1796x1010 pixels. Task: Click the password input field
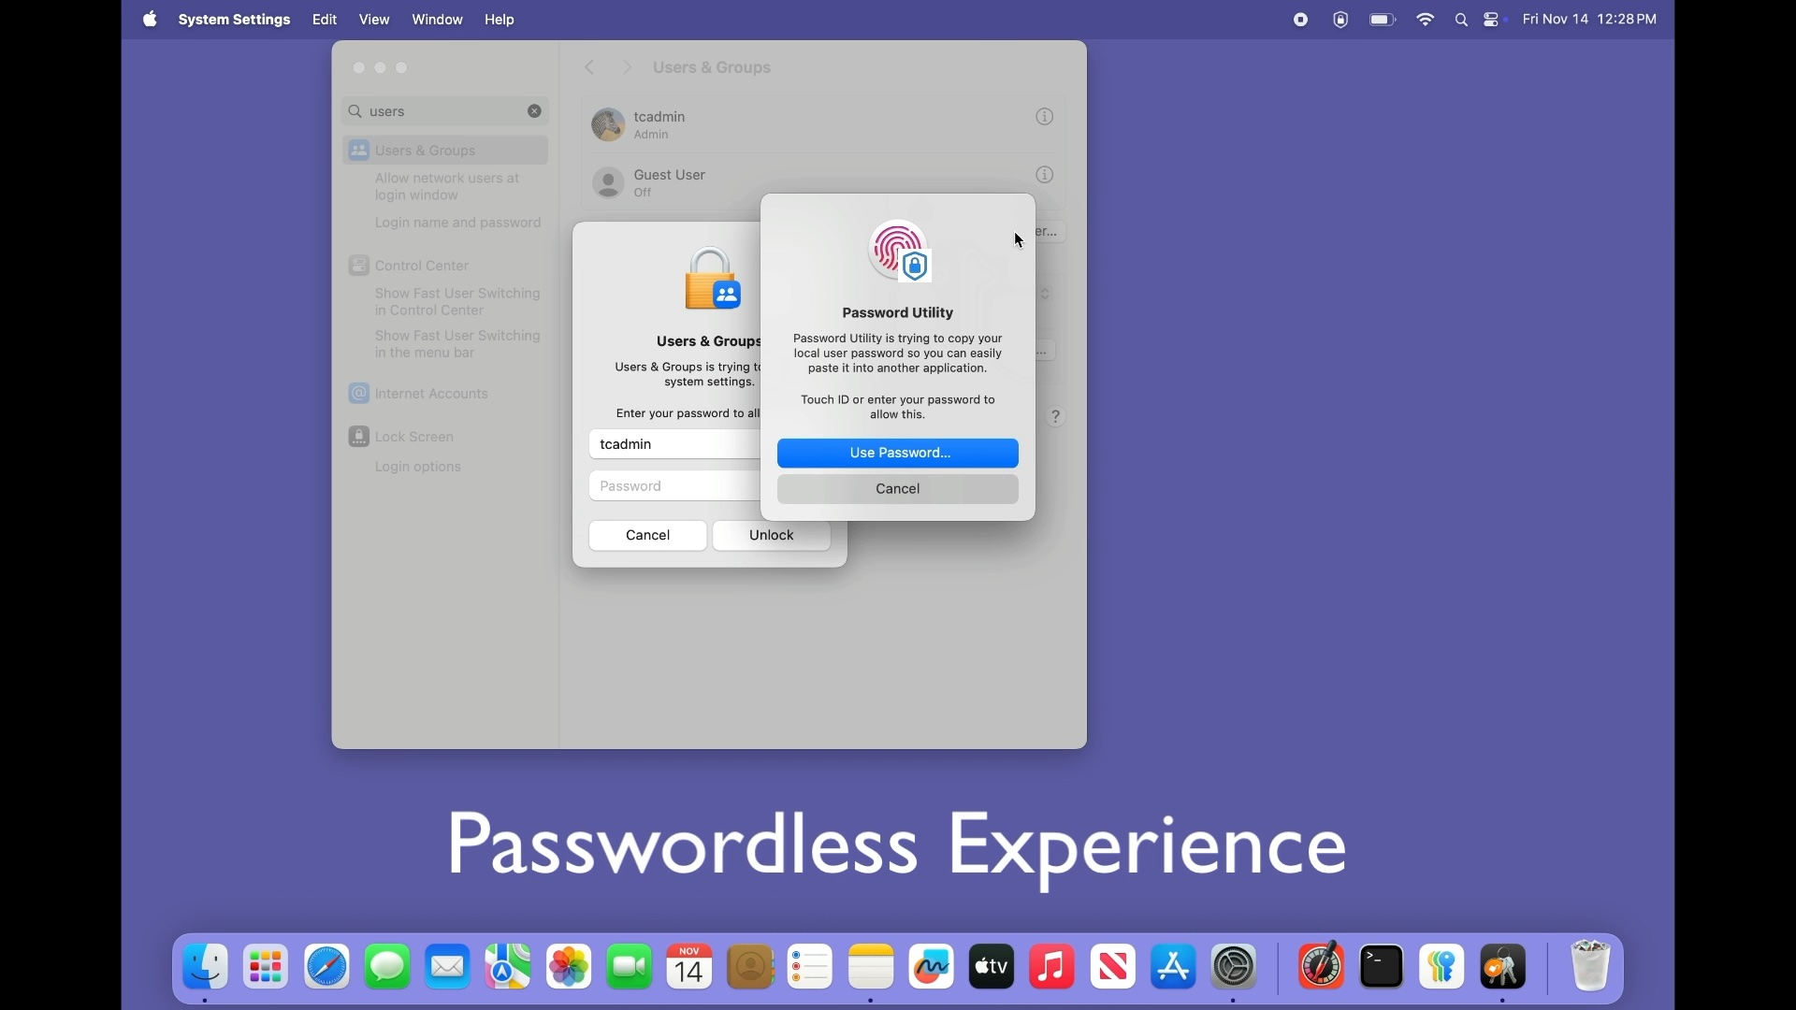point(675,485)
